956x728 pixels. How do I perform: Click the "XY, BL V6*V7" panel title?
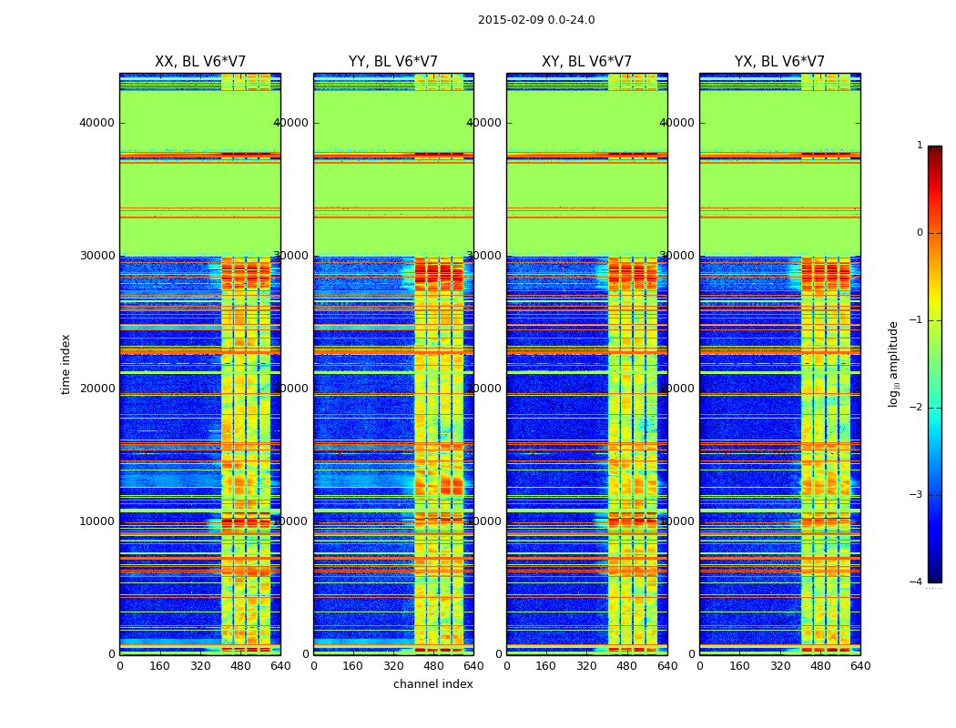pyautogui.click(x=586, y=62)
